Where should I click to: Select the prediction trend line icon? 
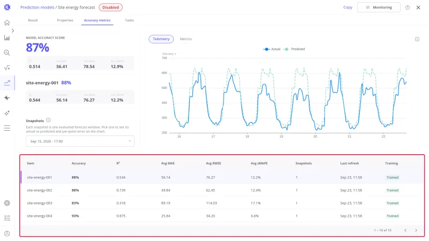[x=7, y=83]
